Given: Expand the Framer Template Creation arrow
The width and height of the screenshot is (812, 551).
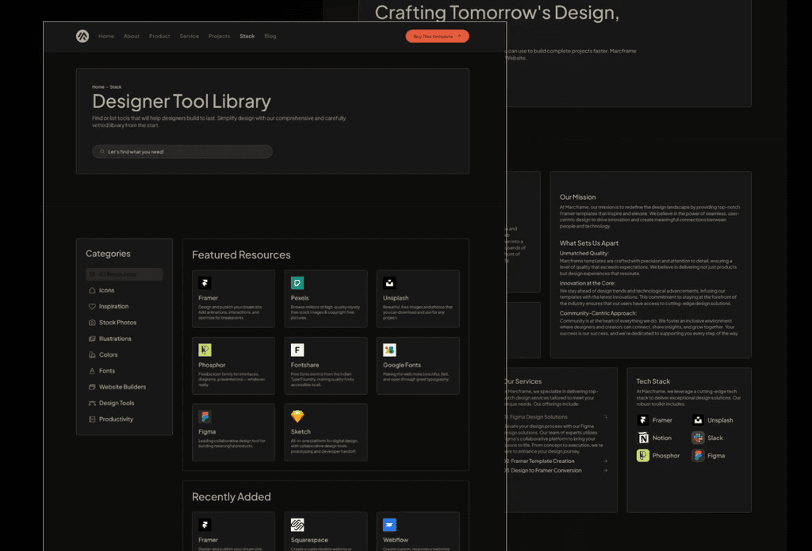Looking at the screenshot, I should point(605,461).
